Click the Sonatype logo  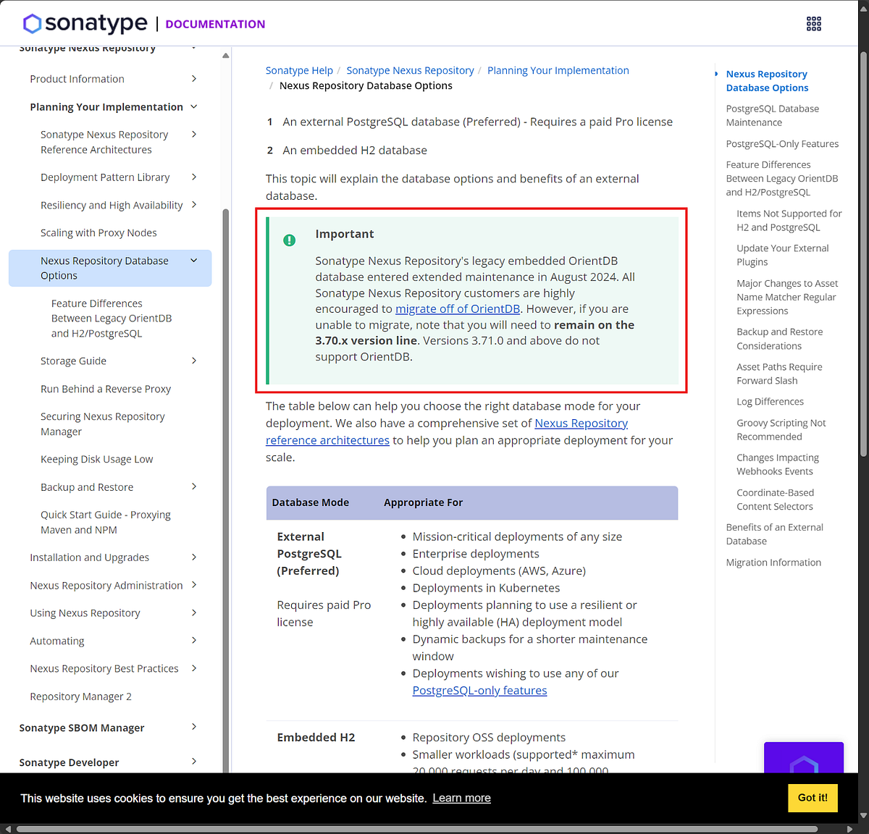[85, 24]
